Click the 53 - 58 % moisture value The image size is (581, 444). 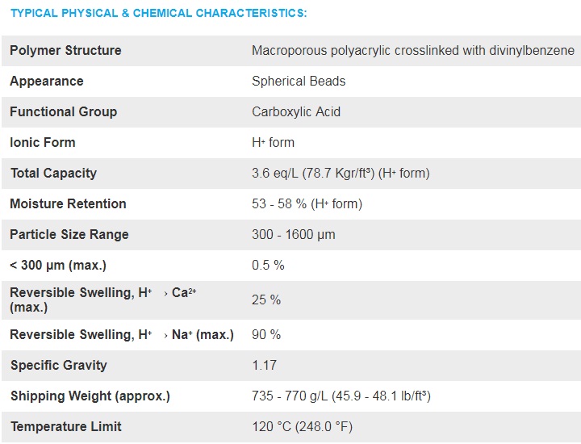pos(307,204)
